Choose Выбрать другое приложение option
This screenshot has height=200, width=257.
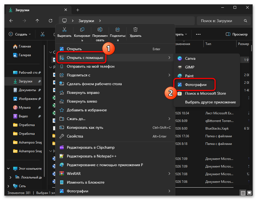tap(210, 102)
